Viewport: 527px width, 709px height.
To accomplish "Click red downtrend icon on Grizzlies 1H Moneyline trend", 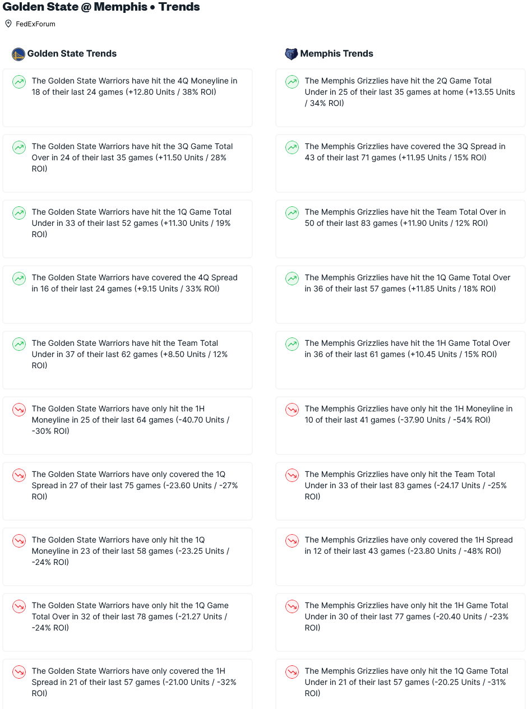I will [292, 410].
